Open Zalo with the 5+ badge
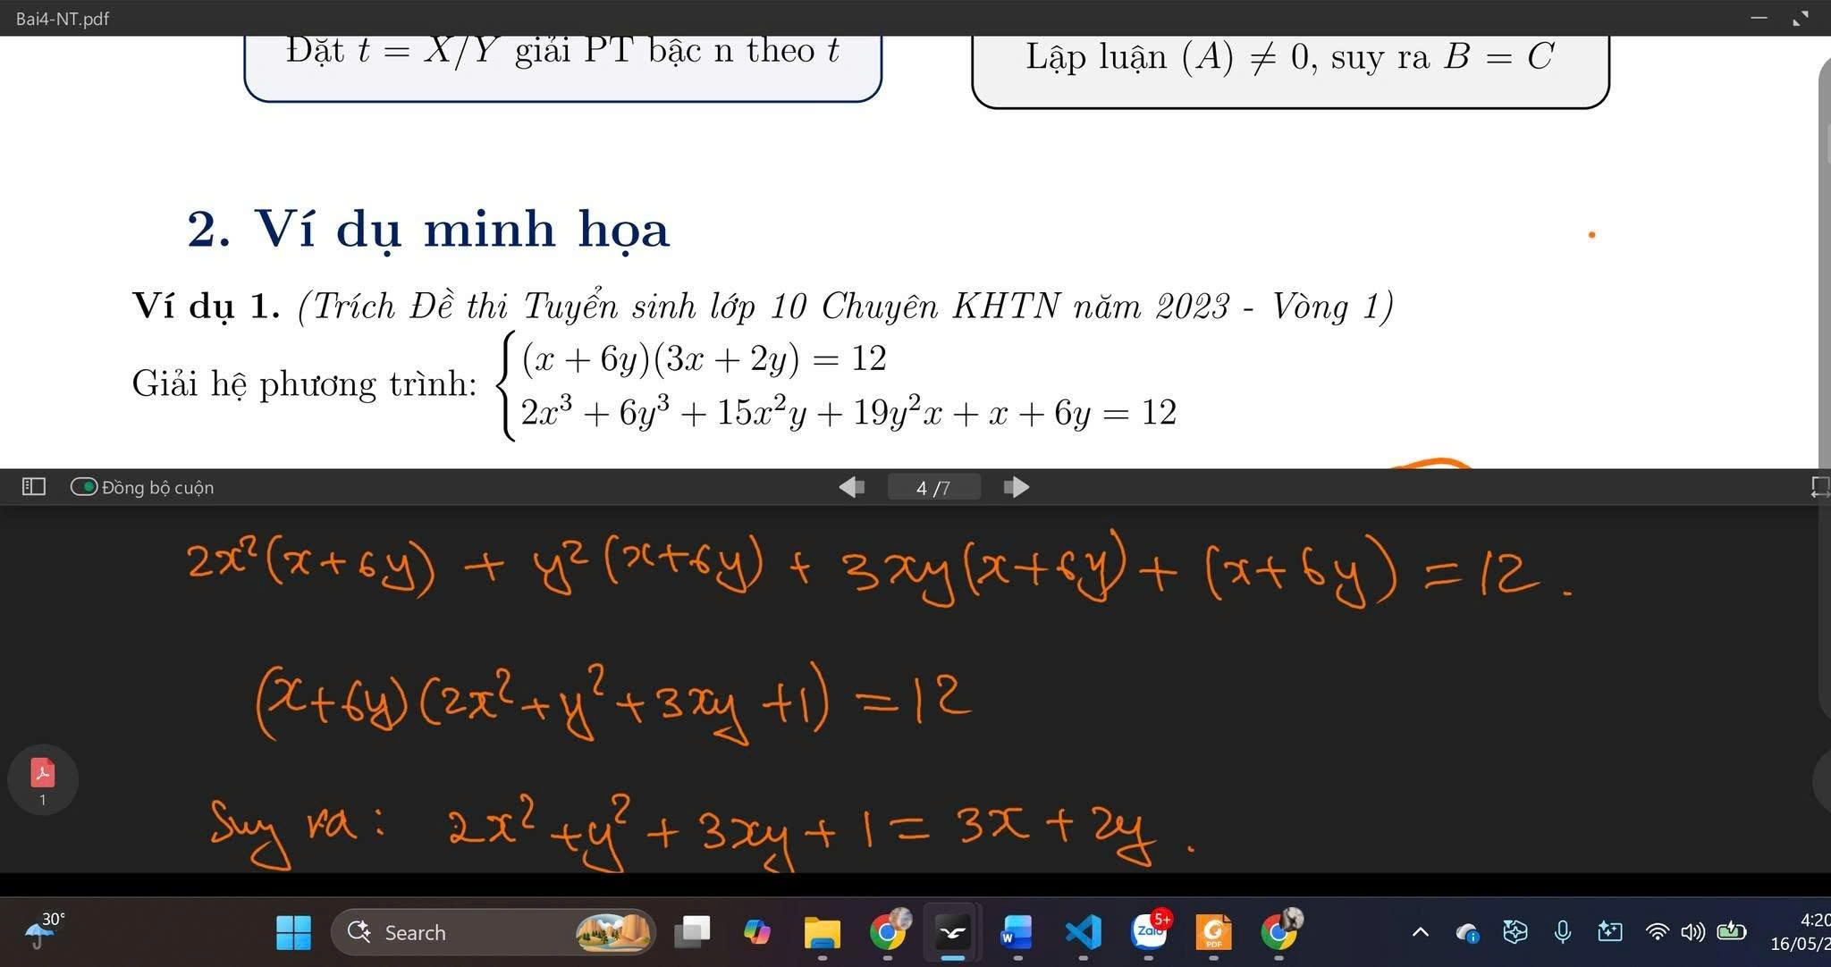 pyautogui.click(x=1150, y=930)
